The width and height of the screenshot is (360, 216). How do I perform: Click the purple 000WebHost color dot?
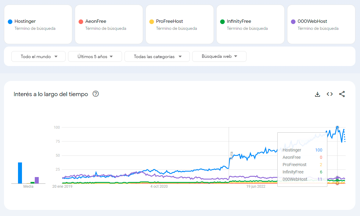pyautogui.click(x=293, y=22)
